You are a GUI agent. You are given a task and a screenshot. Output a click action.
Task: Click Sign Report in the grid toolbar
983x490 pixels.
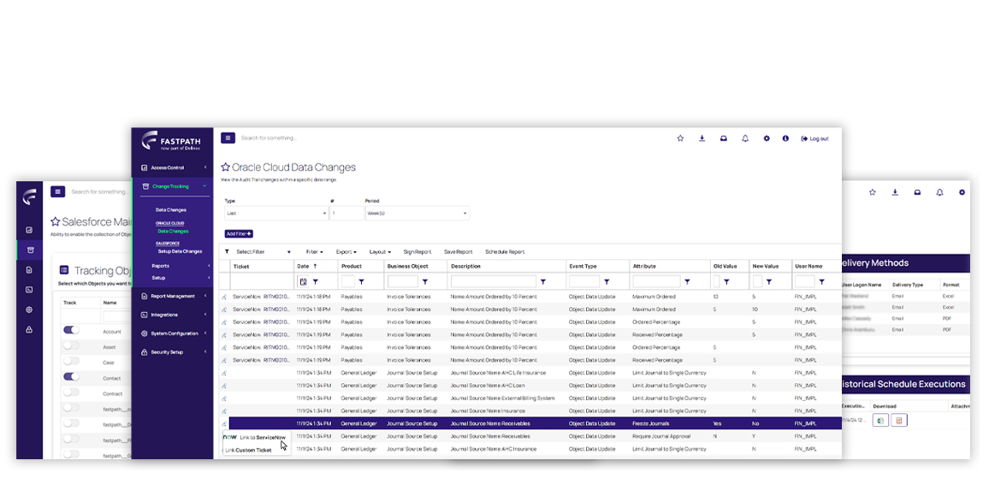[417, 252]
